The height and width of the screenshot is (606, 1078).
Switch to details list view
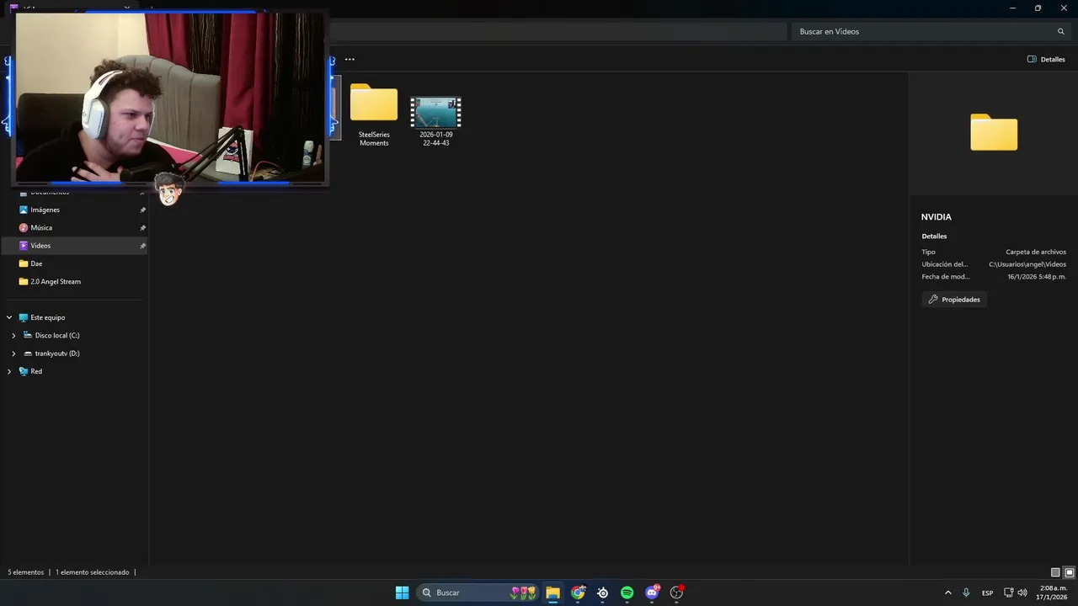pyautogui.click(x=1055, y=572)
